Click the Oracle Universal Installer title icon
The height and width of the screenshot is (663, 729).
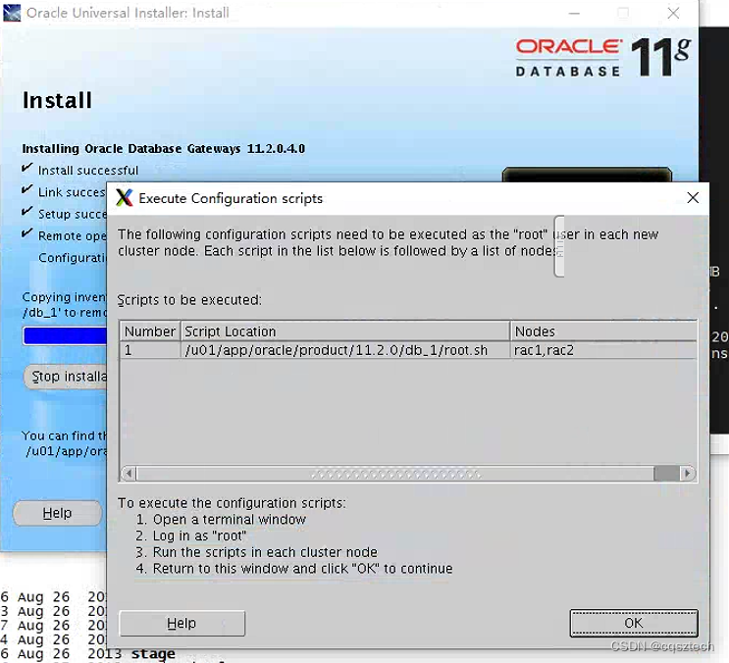click(12, 13)
